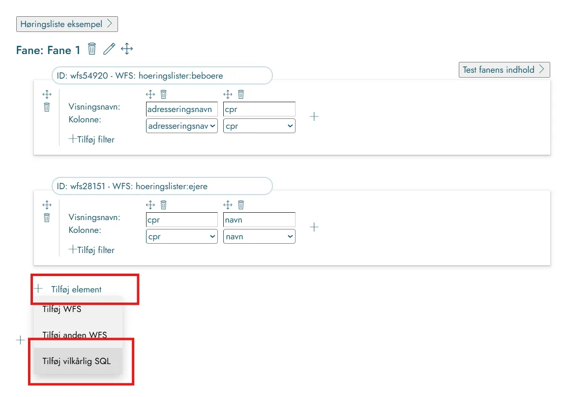Viewport: 564px width, 397px height.
Task: Add a filter to the ejere block
Action: tap(91, 250)
